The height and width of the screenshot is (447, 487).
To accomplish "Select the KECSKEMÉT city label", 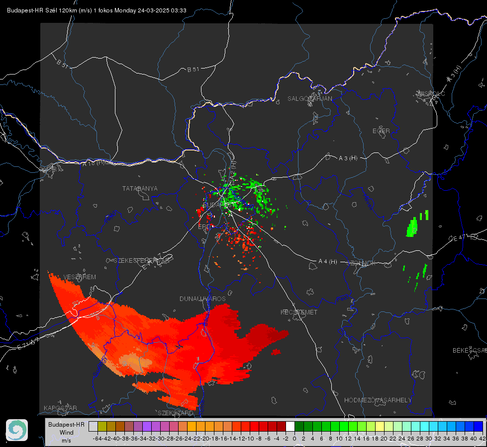I will (x=299, y=312).
